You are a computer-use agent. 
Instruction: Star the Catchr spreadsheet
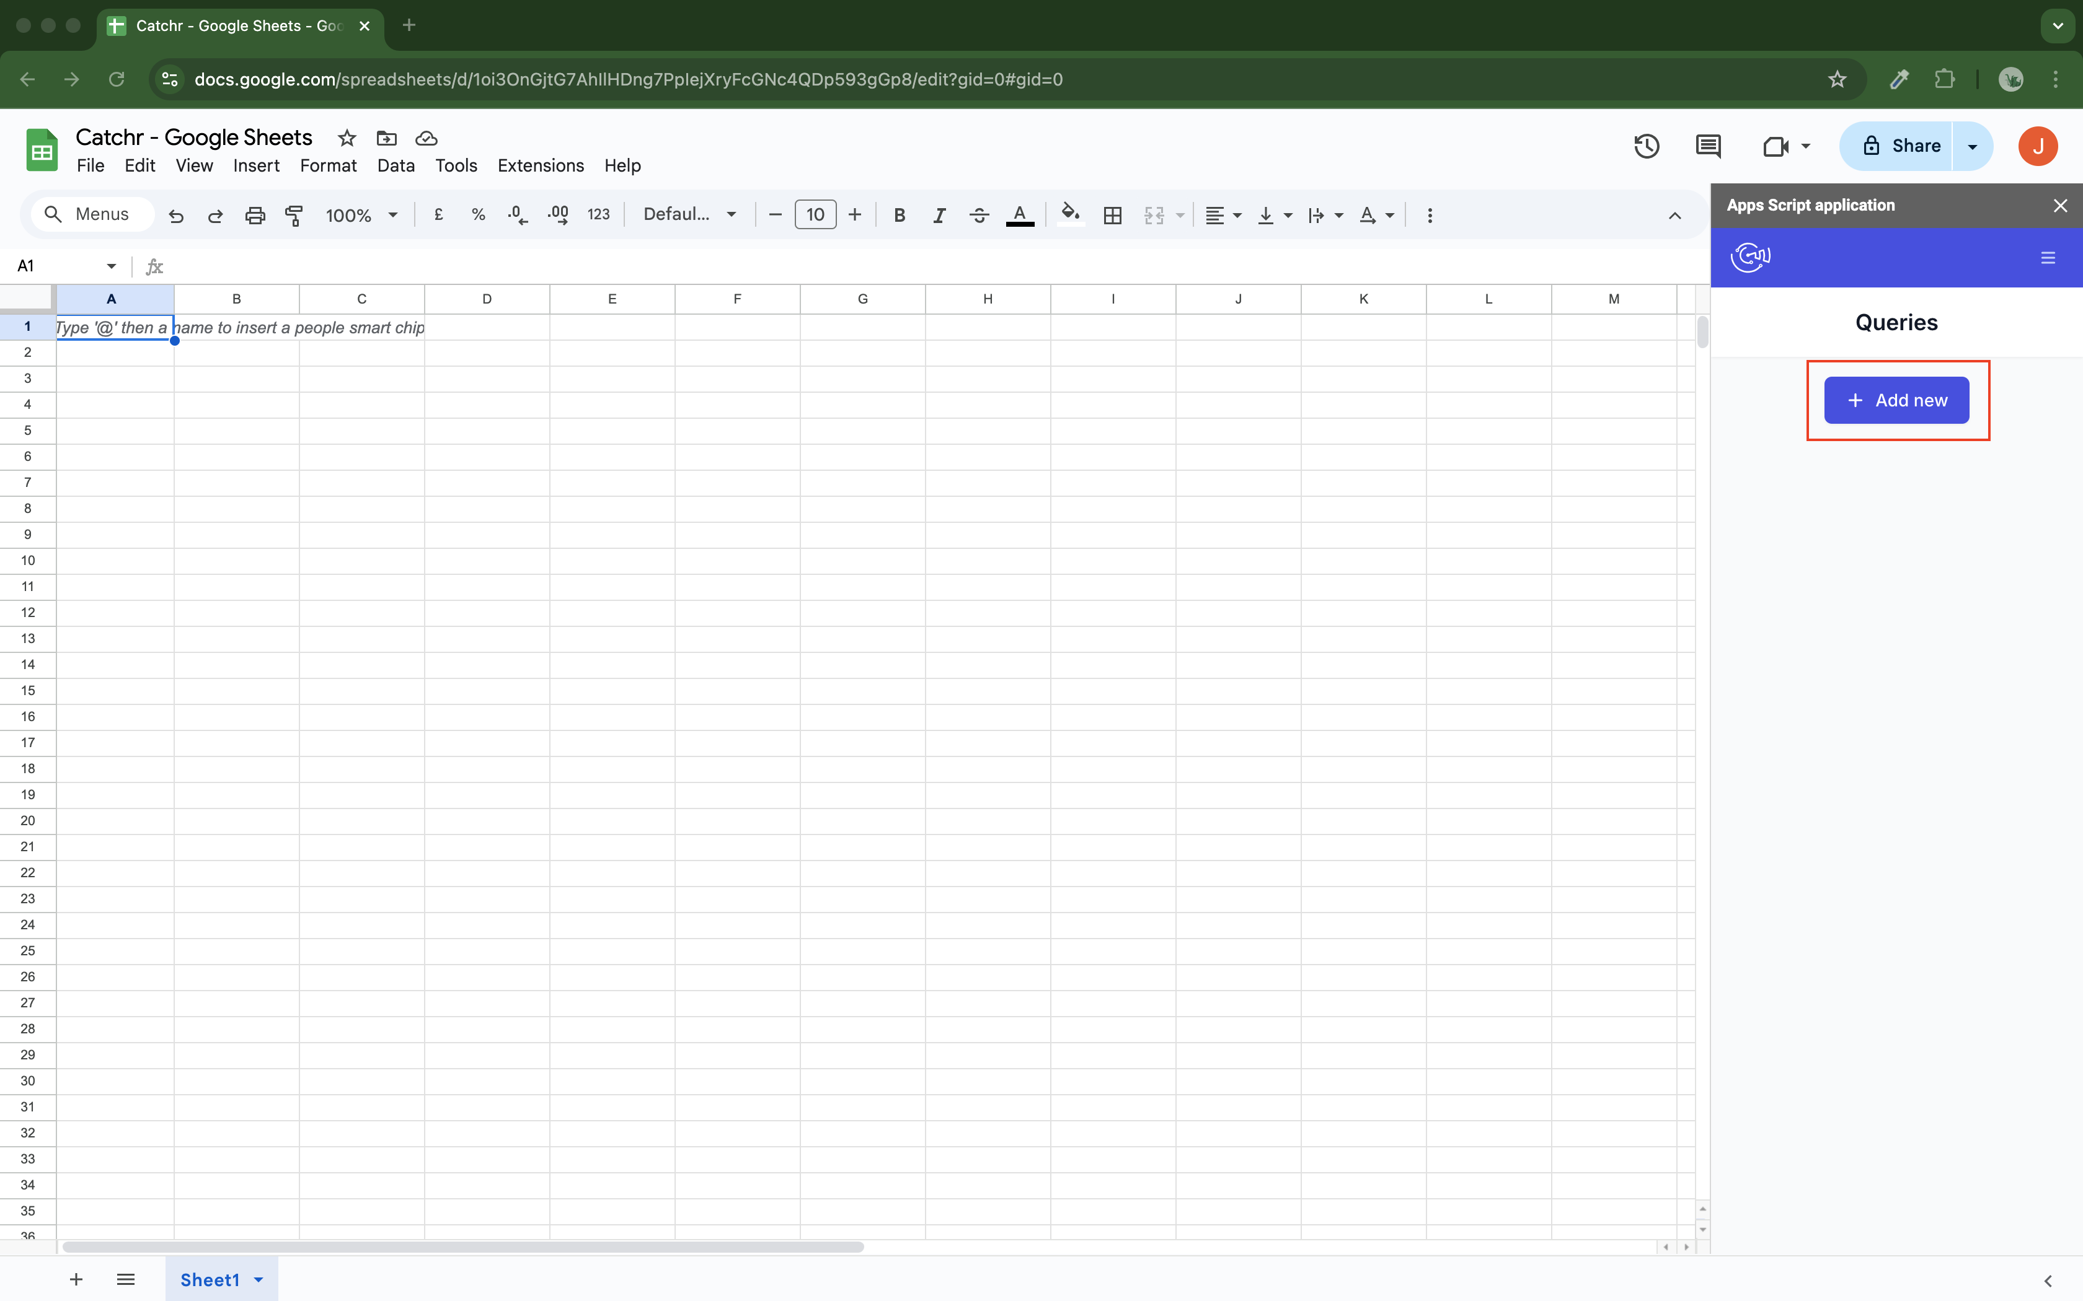coord(347,138)
